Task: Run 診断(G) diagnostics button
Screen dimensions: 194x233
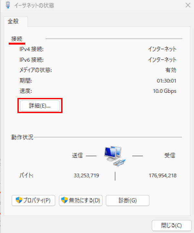Action: [127, 200]
